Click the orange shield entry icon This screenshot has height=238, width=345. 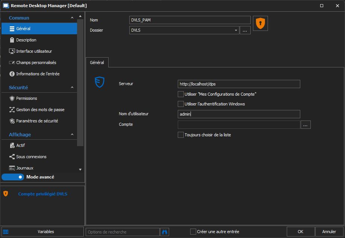tap(260, 23)
